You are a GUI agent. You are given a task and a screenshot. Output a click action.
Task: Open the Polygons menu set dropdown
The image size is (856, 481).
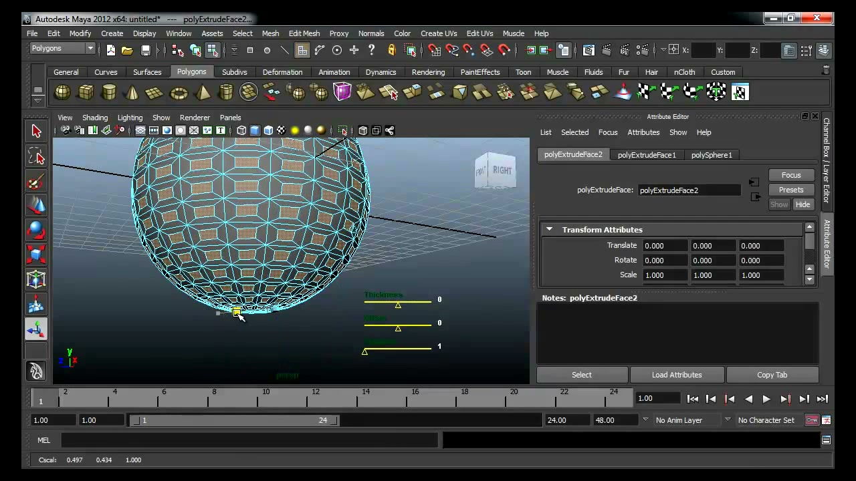click(62, 49)
